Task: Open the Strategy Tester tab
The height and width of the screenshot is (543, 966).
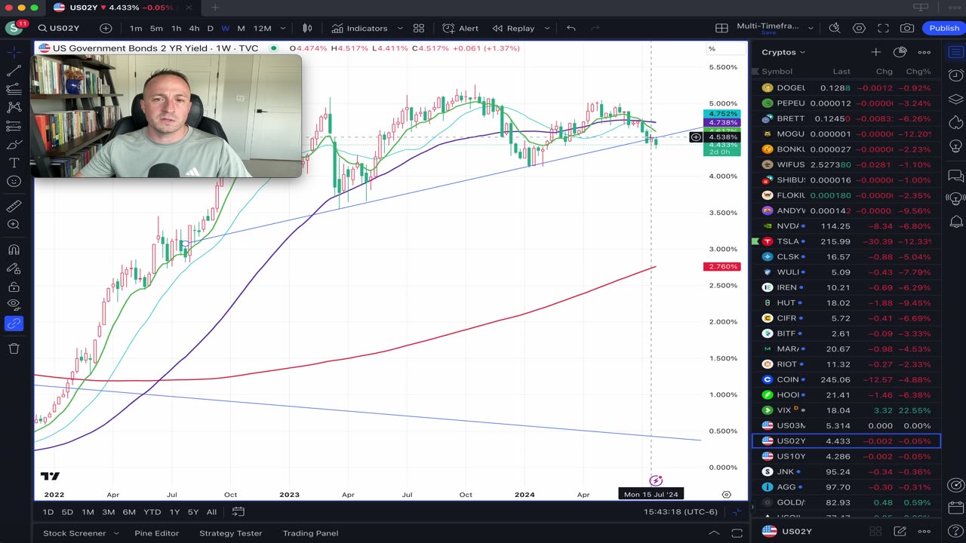Action: click(x=231, y=533)
